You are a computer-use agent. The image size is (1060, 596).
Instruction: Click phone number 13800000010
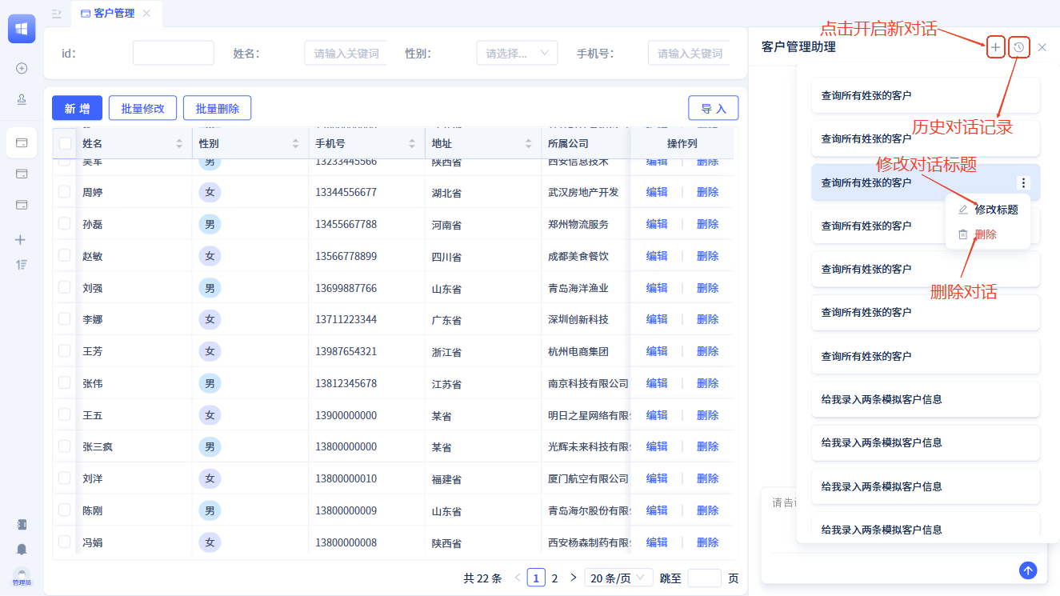(346, 478)
